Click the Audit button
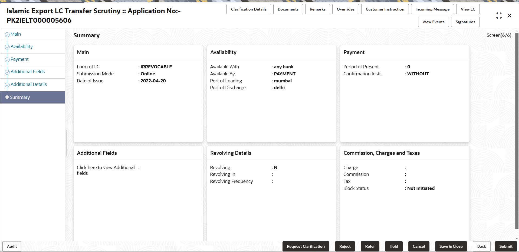The height and width of the screenshot is (252, 519). pos(12,246)
